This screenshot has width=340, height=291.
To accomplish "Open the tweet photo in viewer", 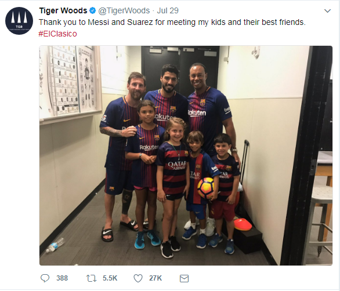I will tap(186, 155).
